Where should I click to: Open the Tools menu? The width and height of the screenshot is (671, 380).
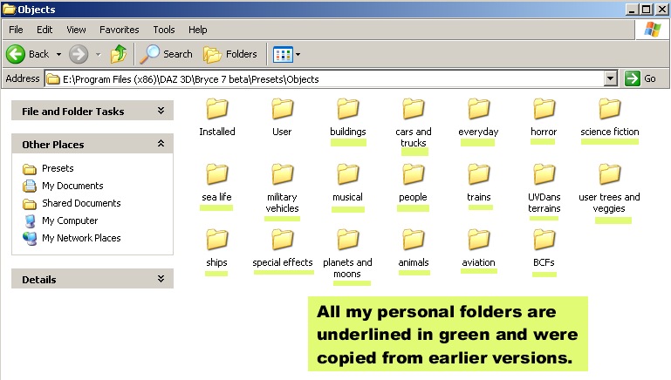164,30
